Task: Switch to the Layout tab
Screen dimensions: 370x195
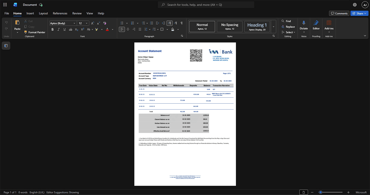Action: [43, 13]
